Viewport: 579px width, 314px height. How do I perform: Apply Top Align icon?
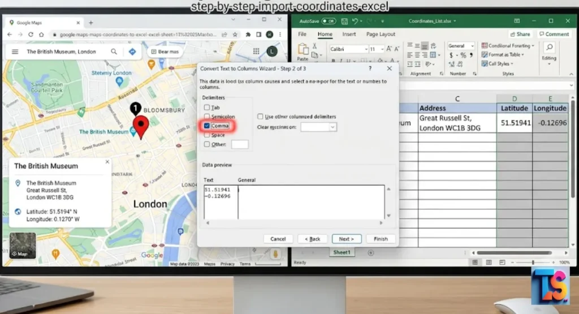410,46
